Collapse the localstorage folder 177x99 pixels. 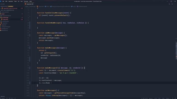(x=5, y=18)
